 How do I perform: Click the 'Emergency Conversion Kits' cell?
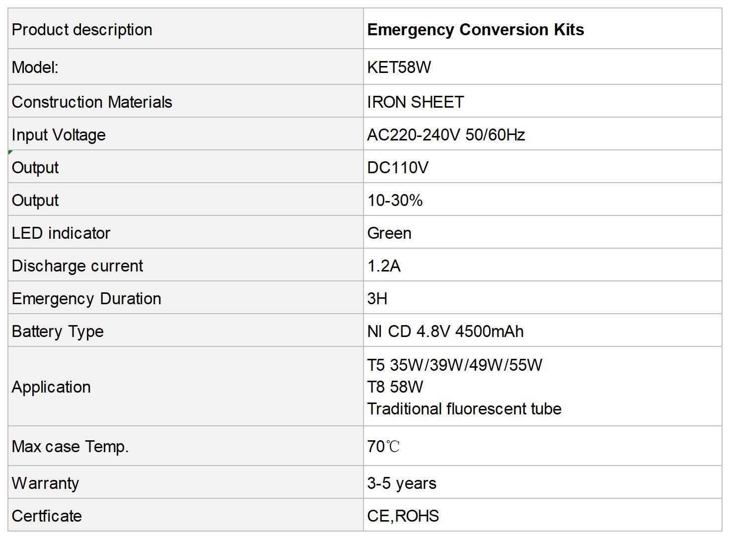[542, 29]
